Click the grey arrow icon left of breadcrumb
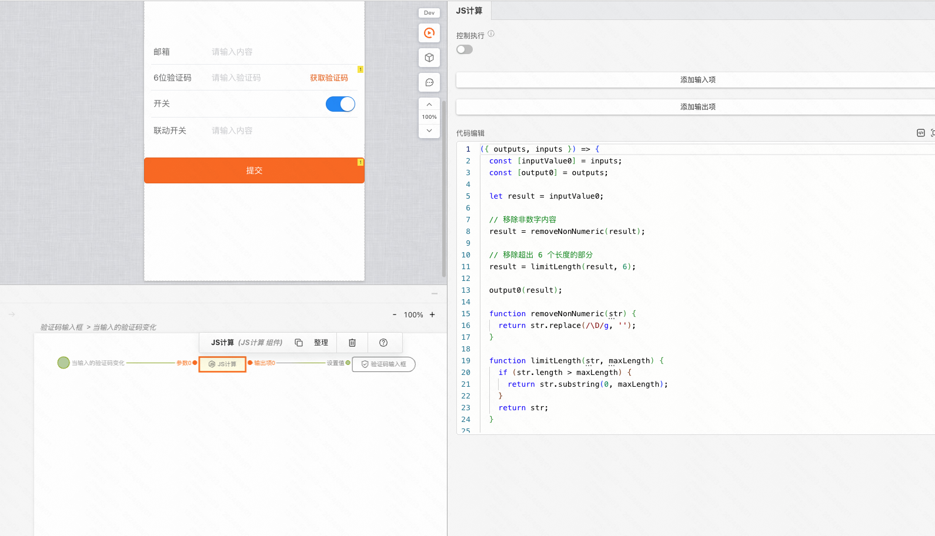This screenshot has height=536, width=935. tap(12, 314)
